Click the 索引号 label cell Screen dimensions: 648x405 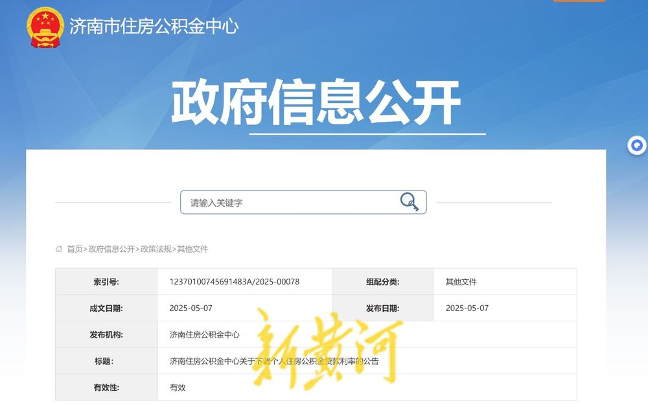[106, 282]
